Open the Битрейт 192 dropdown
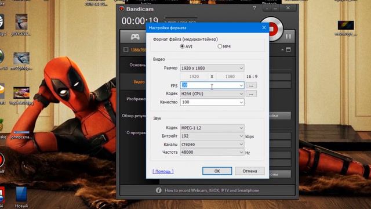The image size is (371, 209). 212,136
